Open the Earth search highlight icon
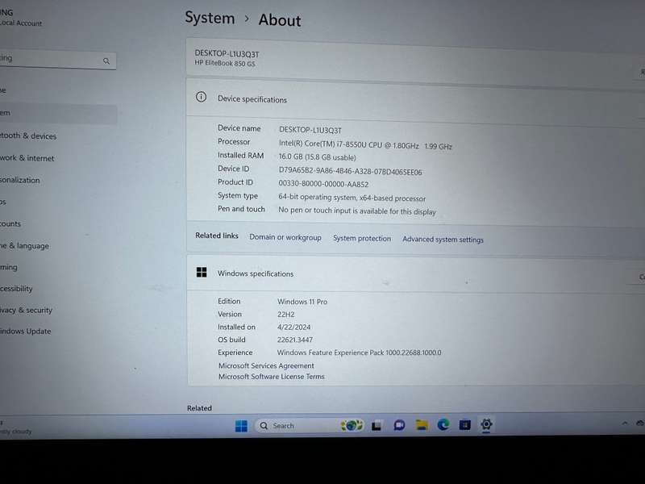The height and width of the screenshot is (484, 645). point(352,425)
